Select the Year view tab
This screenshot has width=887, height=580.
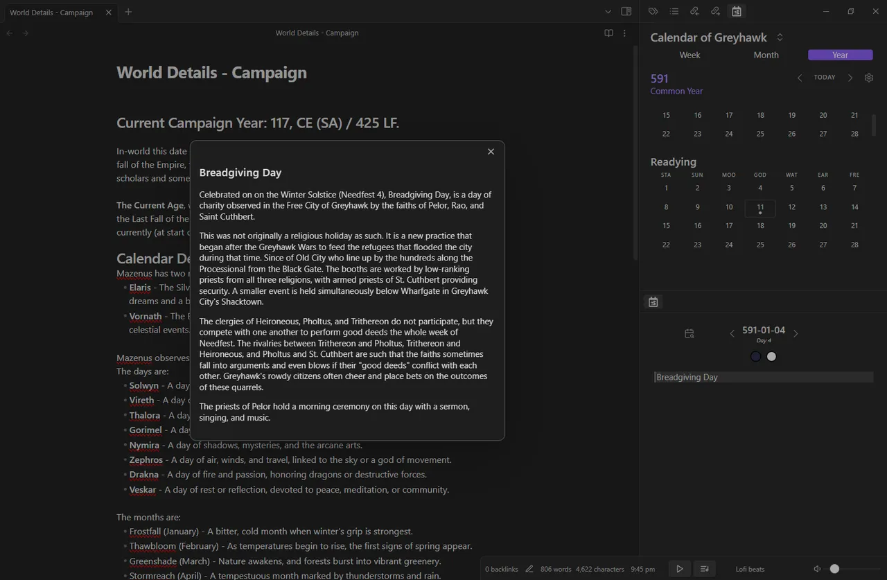pos(840,55)
